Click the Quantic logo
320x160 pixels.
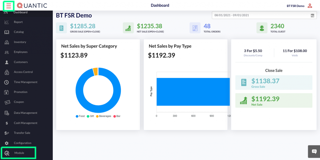32,6
